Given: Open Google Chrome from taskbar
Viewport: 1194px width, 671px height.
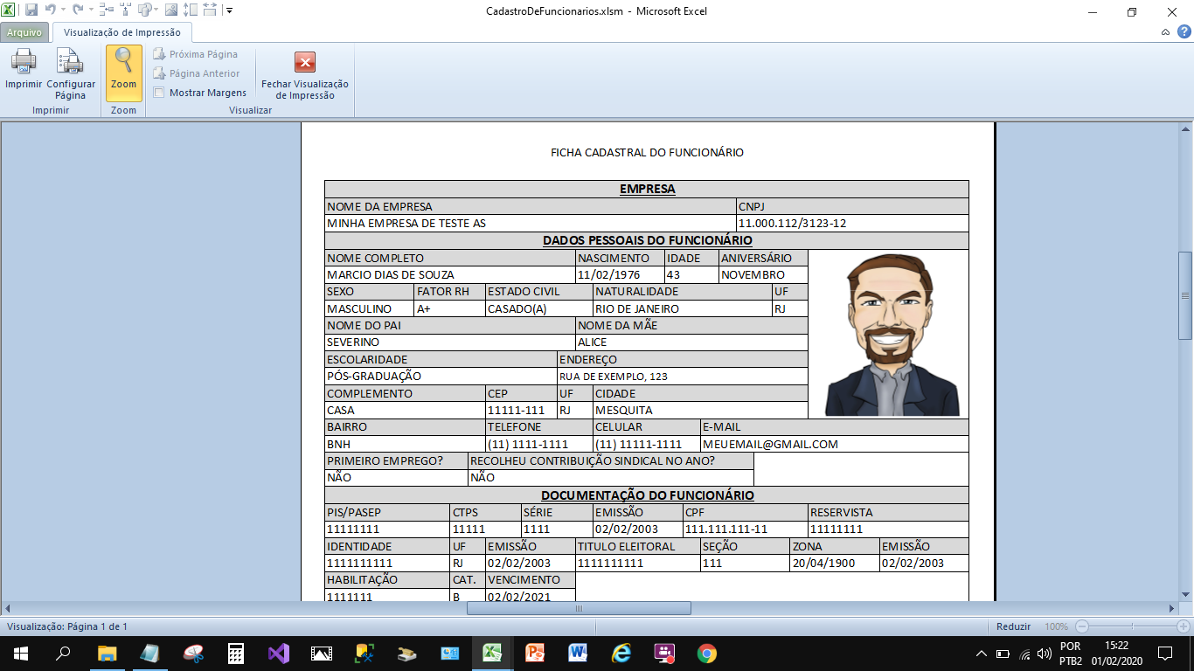Looking at the screenshot, I should 707,654.
